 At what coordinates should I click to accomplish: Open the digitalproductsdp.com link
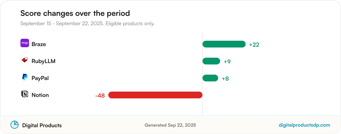pos(304,125)
